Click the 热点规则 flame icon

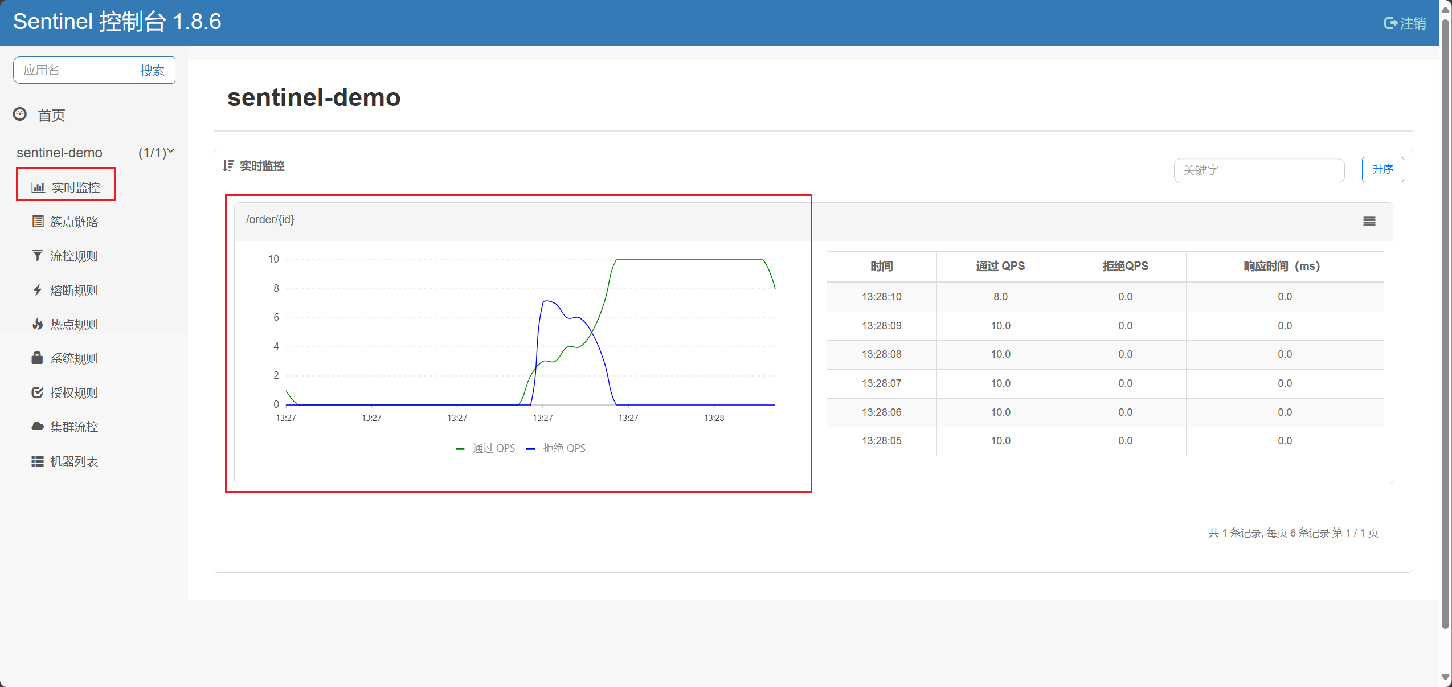(x=38, y=324)
